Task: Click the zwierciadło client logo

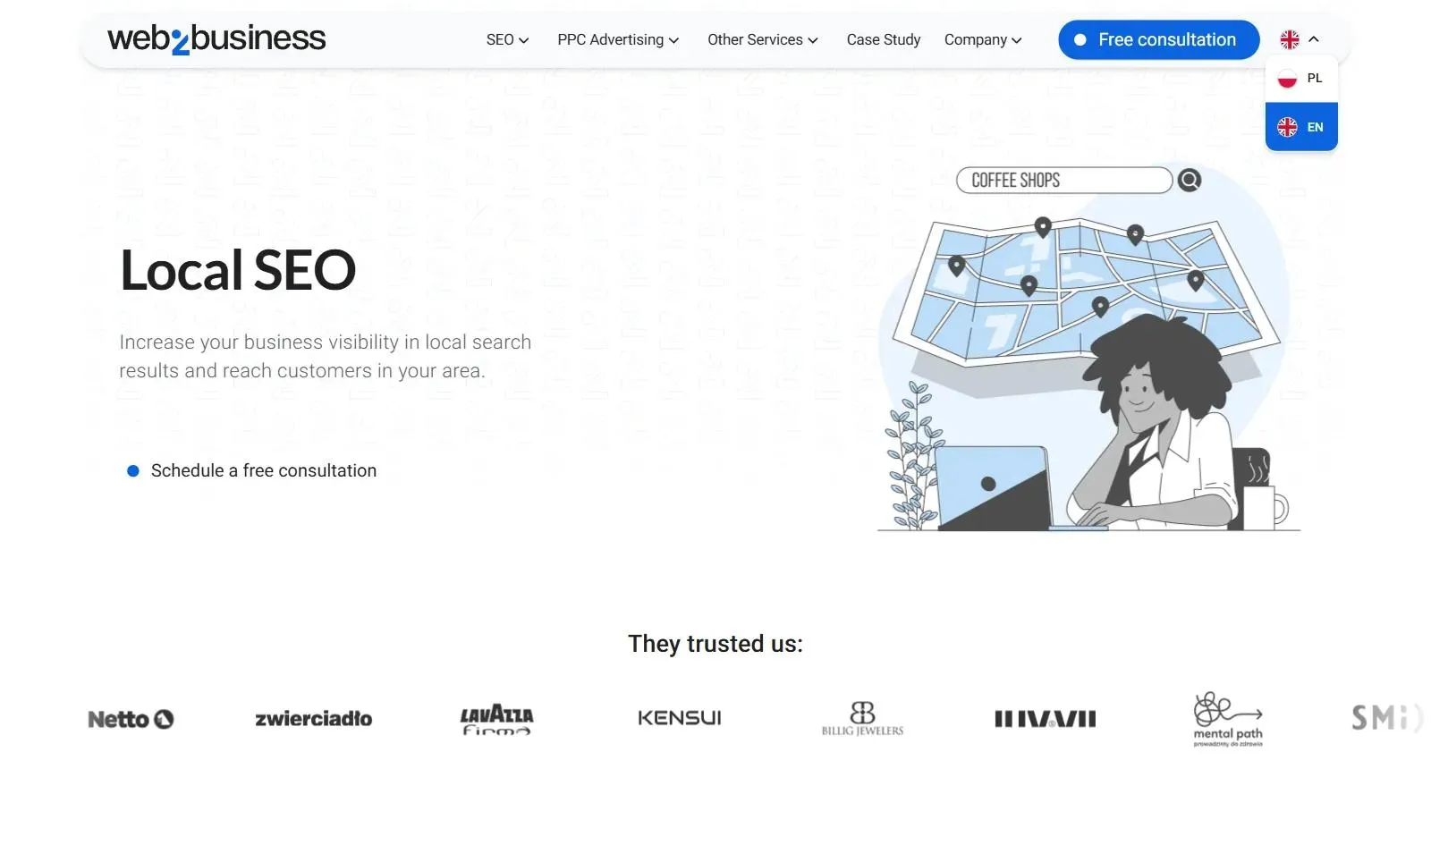Action: [314, 719]
